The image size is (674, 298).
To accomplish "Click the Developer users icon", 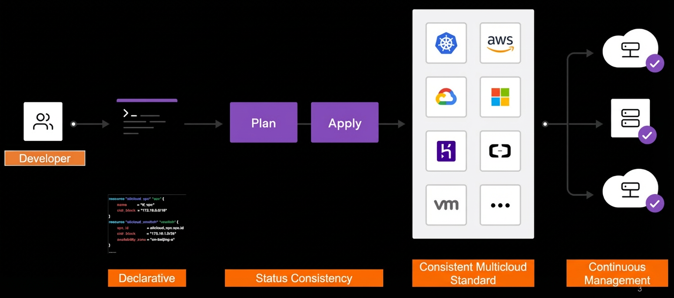I will [43, 121].
